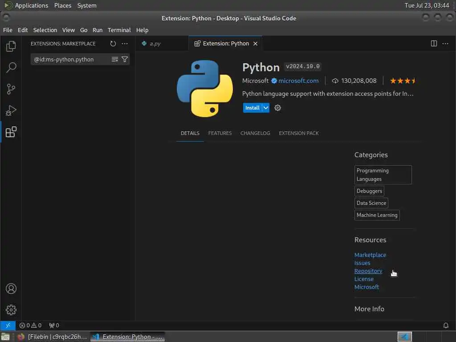This screenshot has height=342, width=456.
Task: Switch to the FEATURES tab
Action: (x=220, y=133)
